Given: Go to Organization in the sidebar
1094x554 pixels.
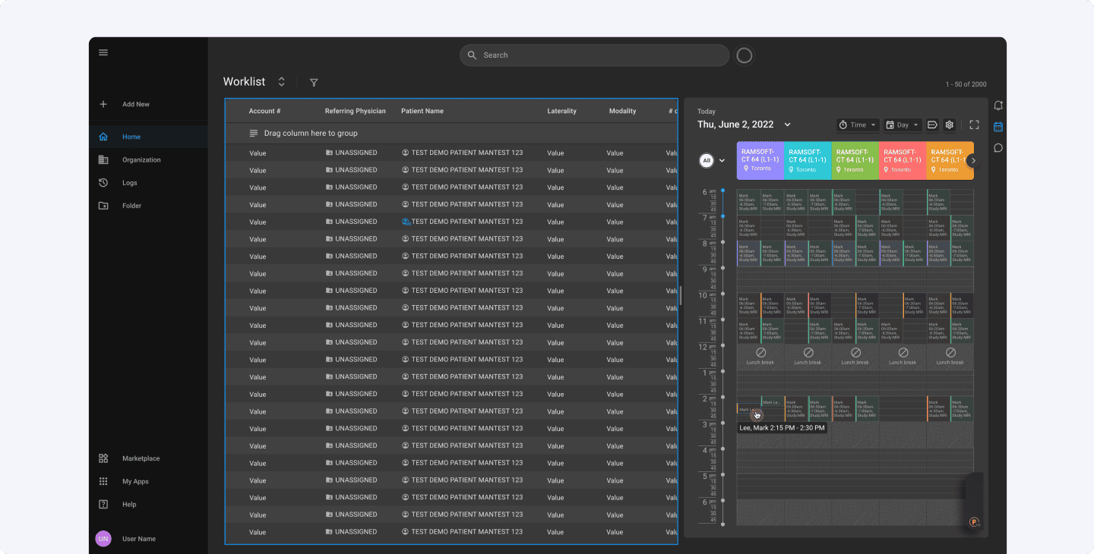Looking at the screenshot, I should (x=141, y=160).
